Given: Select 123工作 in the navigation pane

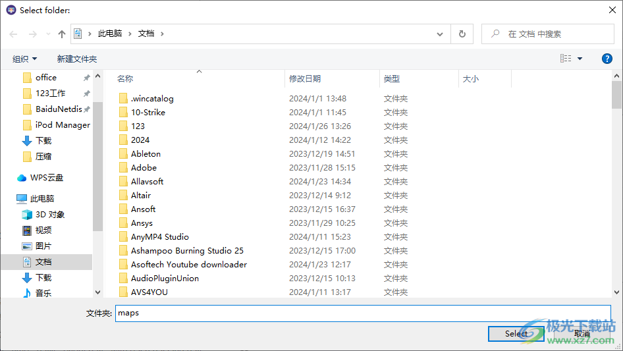Looking at the screenshot, I should [51, 94].
